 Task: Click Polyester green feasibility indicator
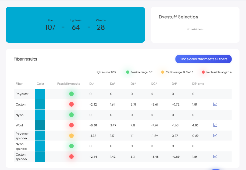pyautogui.click(x=72, y=94)
